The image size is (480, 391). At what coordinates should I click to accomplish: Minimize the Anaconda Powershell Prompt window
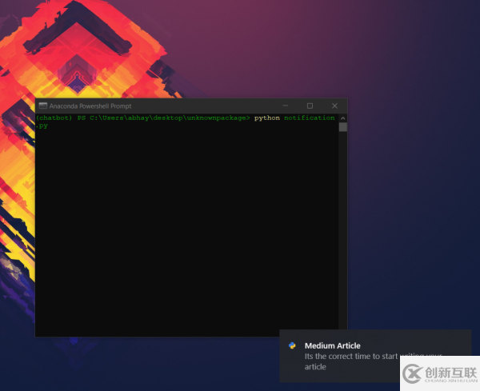[x=286, y=106]
